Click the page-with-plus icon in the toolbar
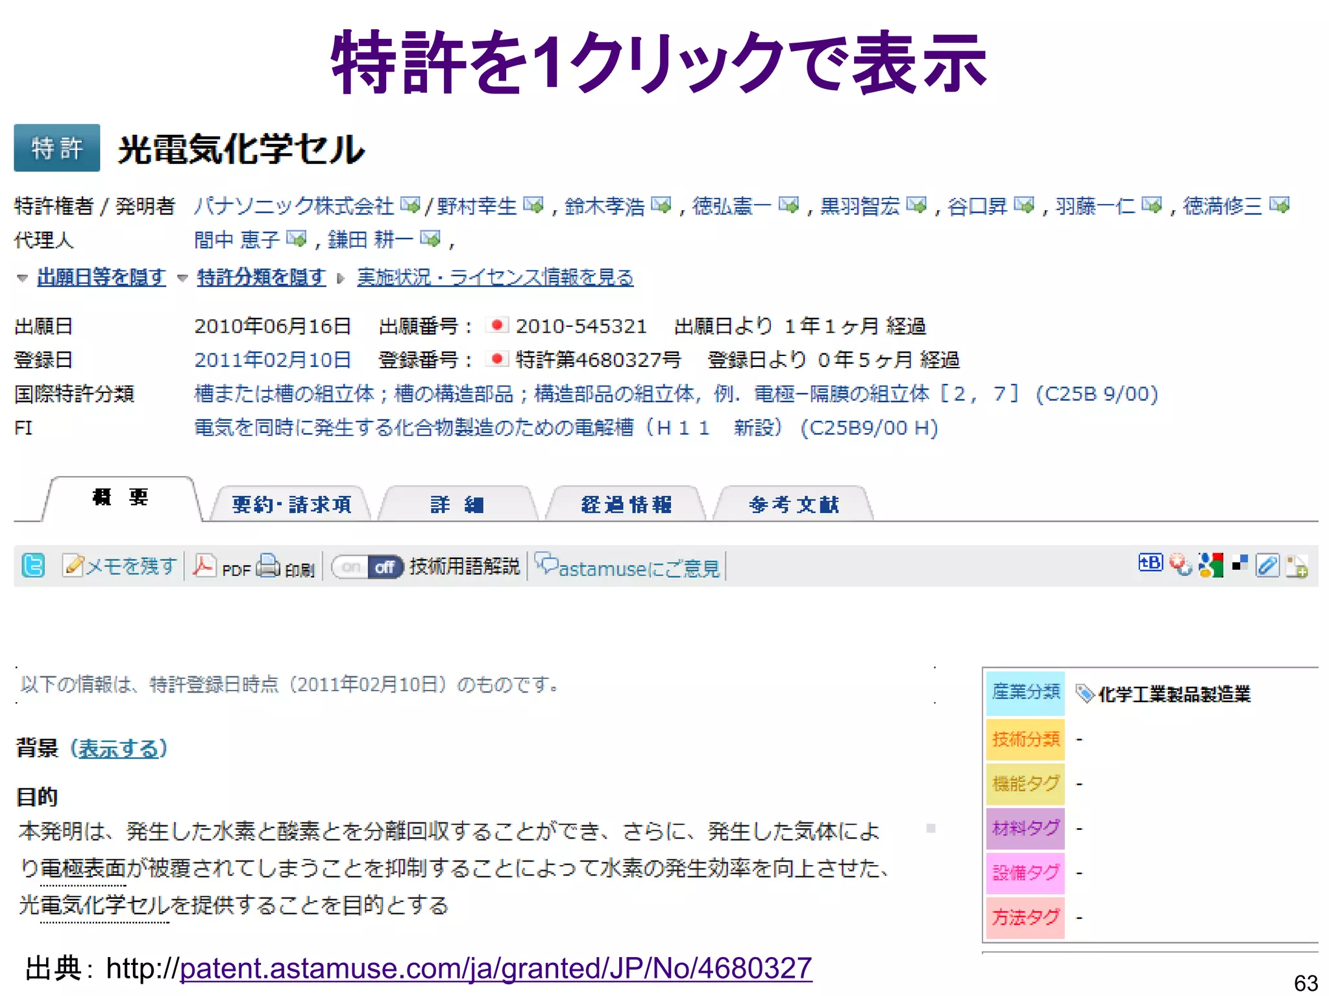Image resolution: width=1329 pixels, height=996 pixels. click(1297, 566)
